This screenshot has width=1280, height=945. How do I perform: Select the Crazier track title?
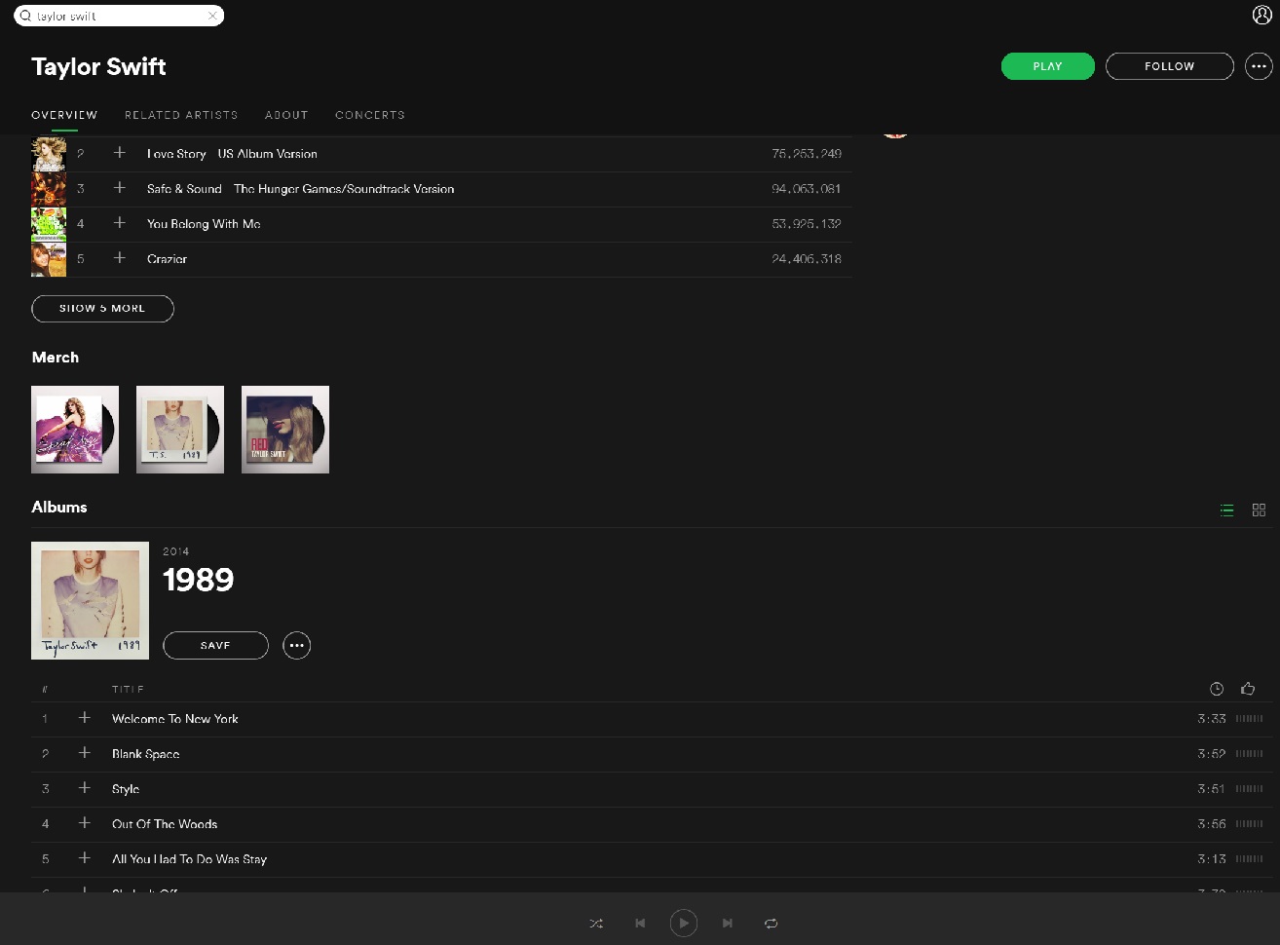167,259
